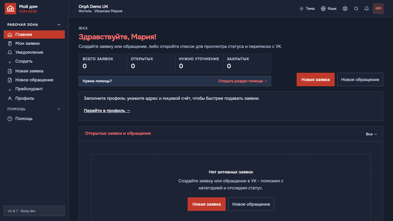Screen dimensions: 393x221
Task: Click Новое обращение button near stats
Action: (360, 79)
